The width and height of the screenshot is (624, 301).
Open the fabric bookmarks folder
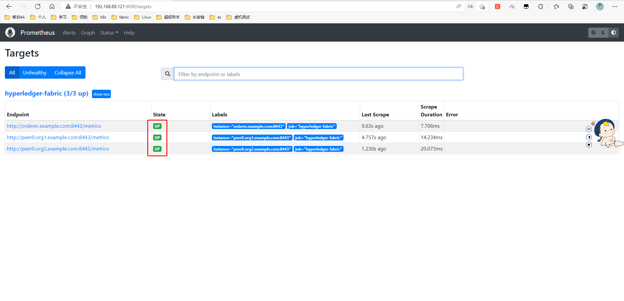point(120,17)
